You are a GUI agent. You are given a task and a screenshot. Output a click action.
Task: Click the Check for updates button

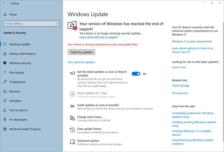pyautogui.click(x=82, y=52)
